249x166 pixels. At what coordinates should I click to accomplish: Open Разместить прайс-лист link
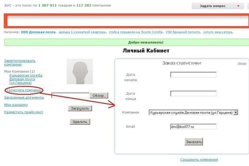click(x=23, y=112)
